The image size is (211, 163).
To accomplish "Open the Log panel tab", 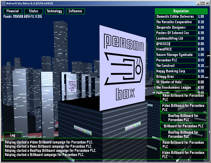I will tap(13, 135).
